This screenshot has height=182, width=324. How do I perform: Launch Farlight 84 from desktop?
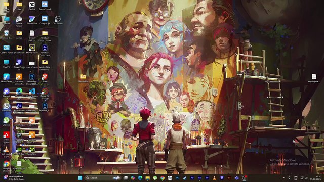coord(32,150)
